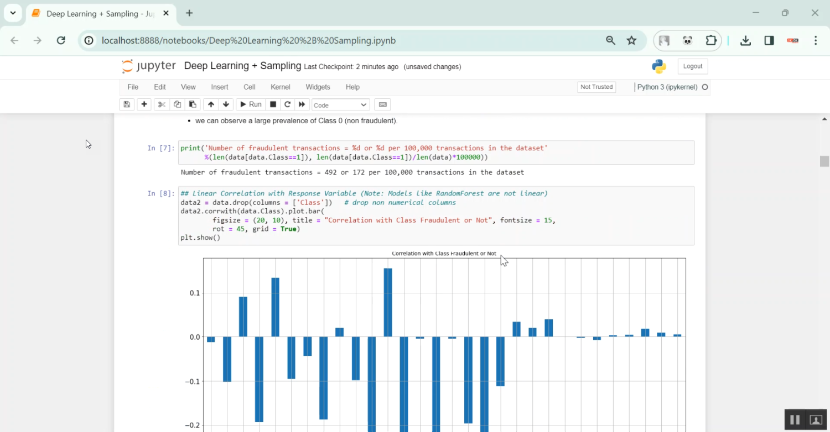Open the command palette keyboard icon
The image size is (830, 432).
(382, 104)
